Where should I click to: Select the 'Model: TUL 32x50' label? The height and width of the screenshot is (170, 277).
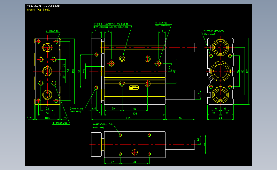click(x=39, y=10)
